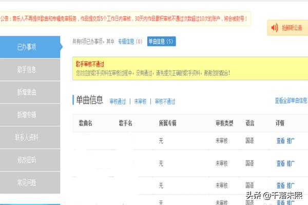Viewport: 308px width, 205px height.
Task: Click 推广 in the first song row
Action: click(291, 140)
